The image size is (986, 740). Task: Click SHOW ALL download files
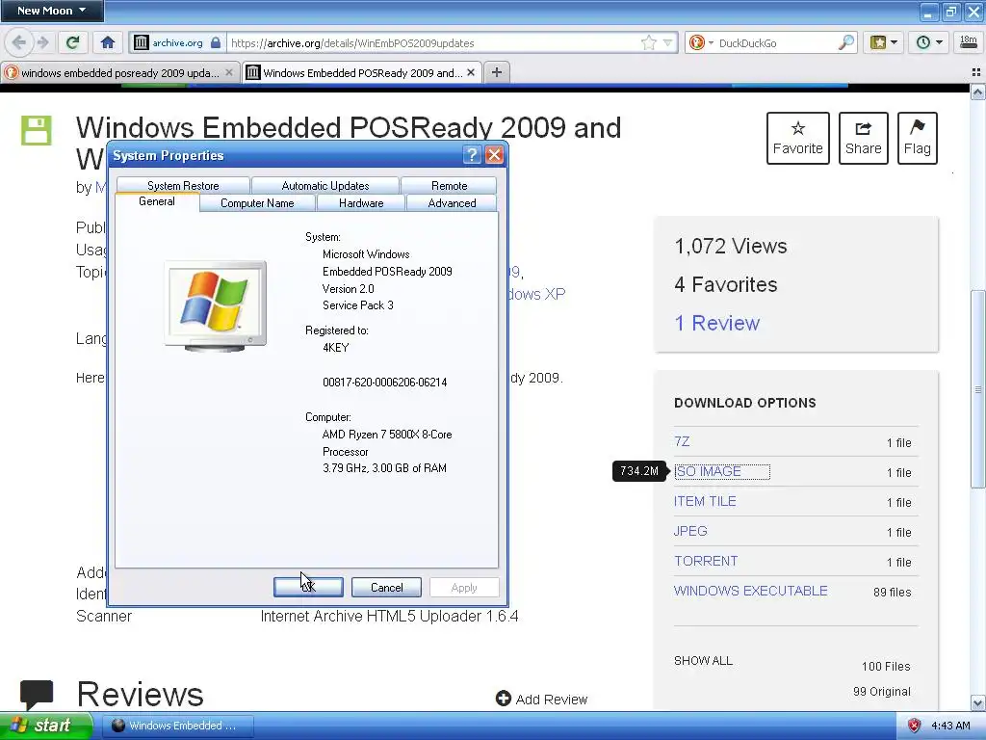pos(703,661)
